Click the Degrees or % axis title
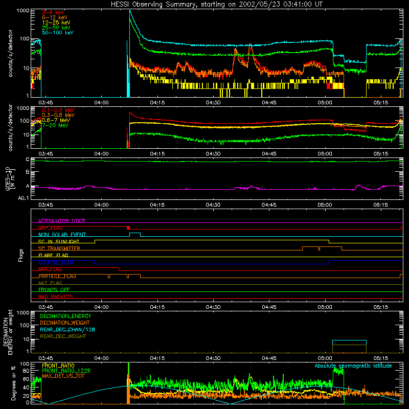This screenshot has width=409, height=409. (14, 383)
